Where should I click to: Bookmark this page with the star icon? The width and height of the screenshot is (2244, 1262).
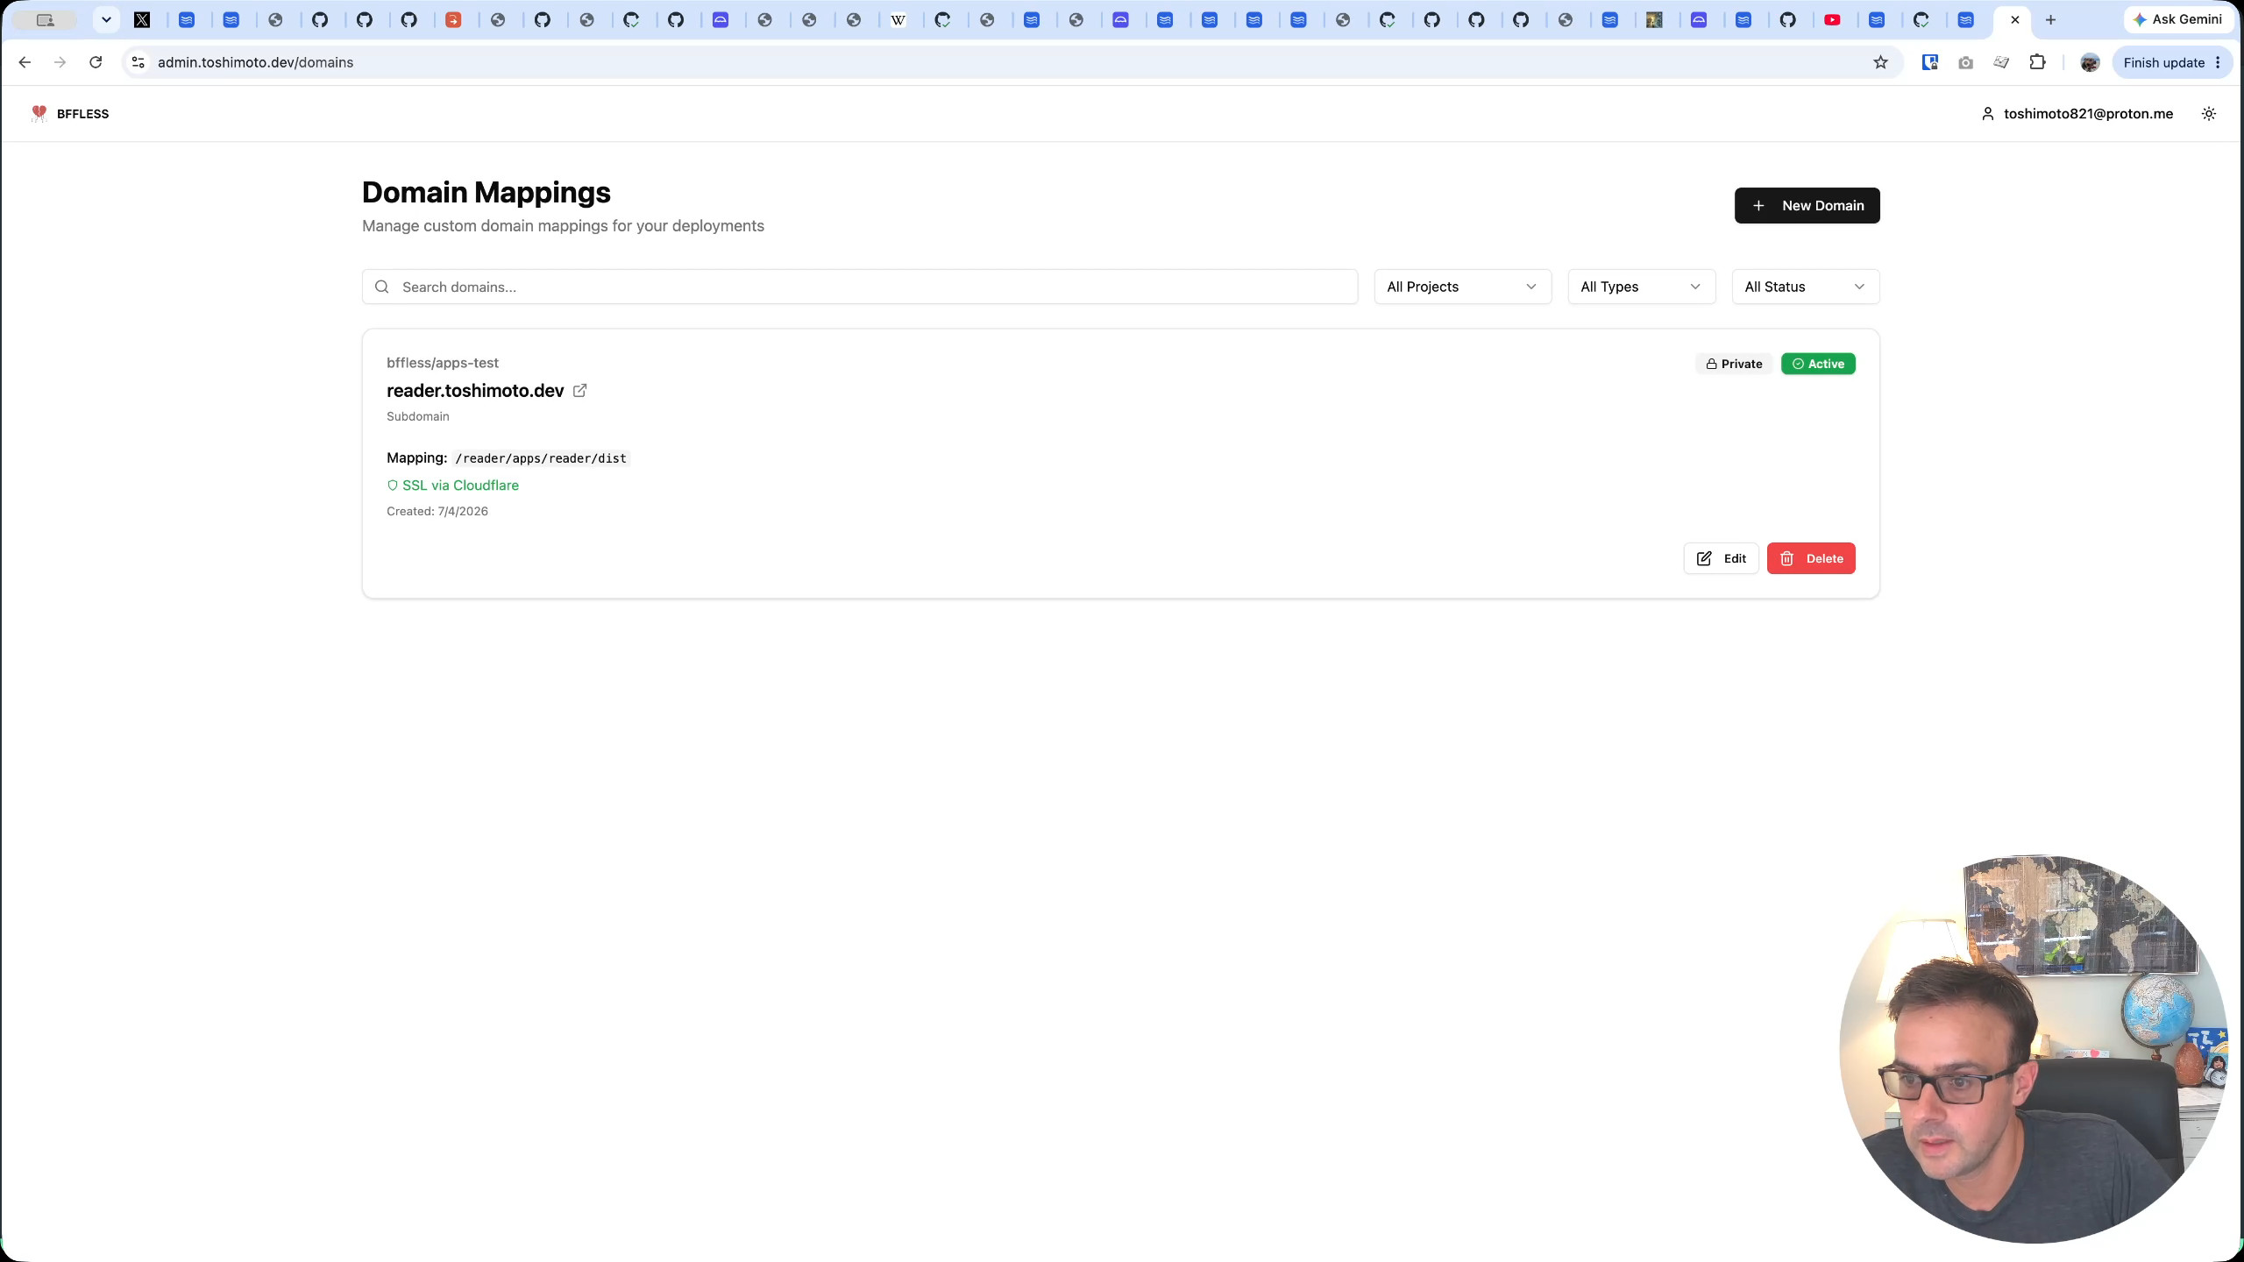tap(1880, 62)
